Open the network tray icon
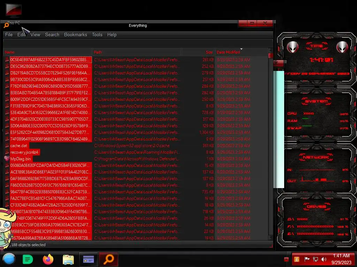Image resolution: width=357 pixels, height=267 pixels. click(315, 259)
